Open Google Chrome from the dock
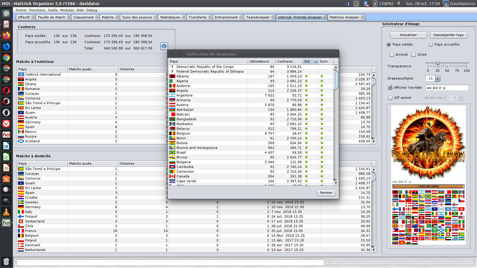This screenshot has width=477, height=268. (x=6, y=57)
